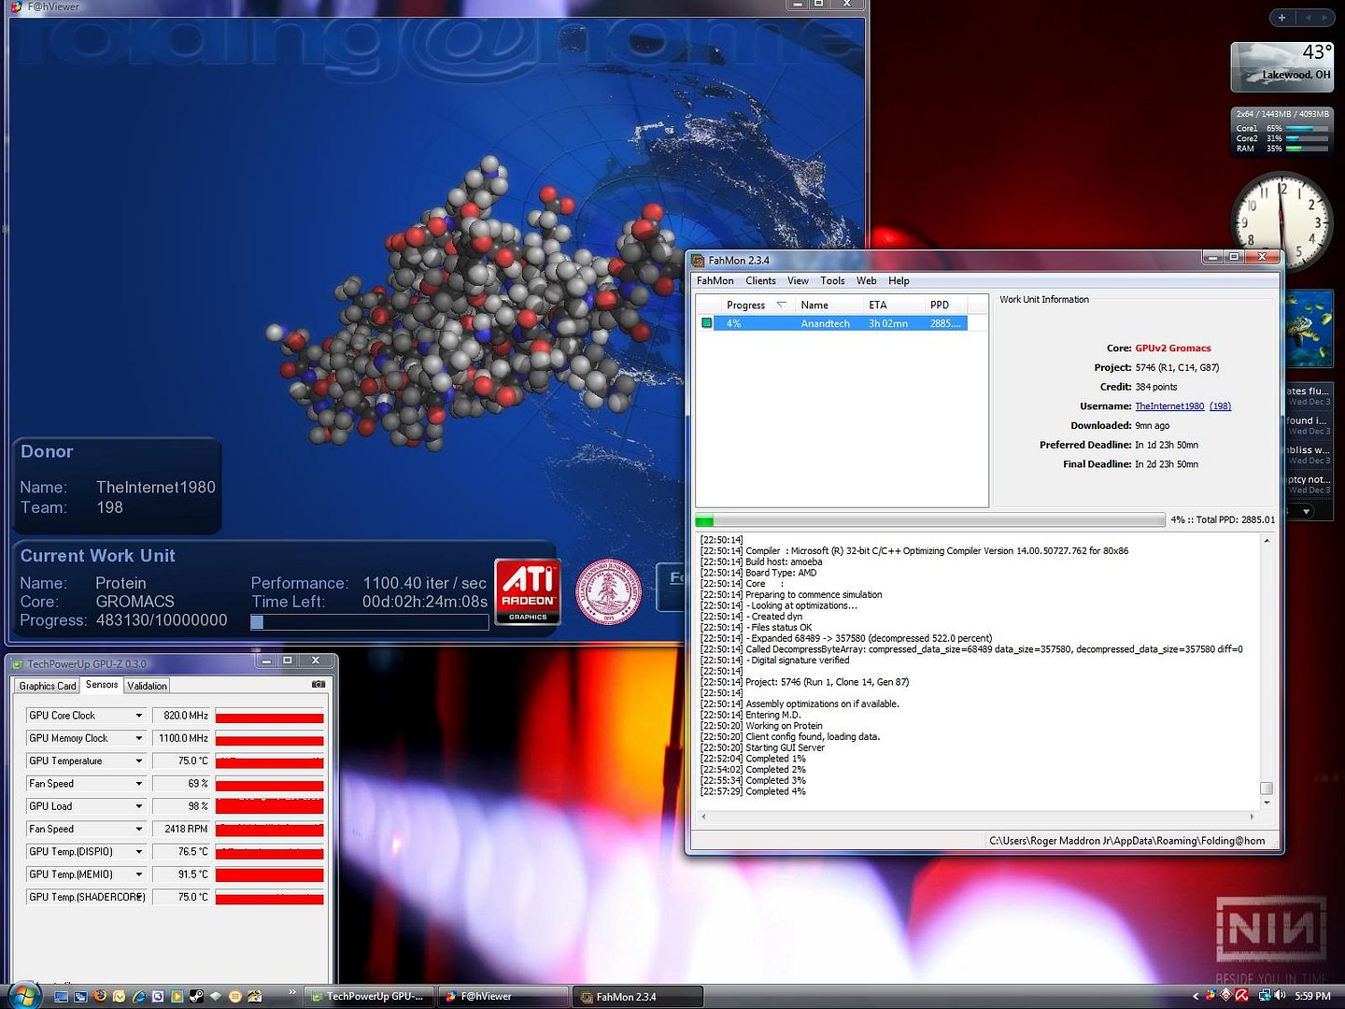Expand the GPU Load sensor dropdown
The image size is (1345, 1009).
point(139,806)
